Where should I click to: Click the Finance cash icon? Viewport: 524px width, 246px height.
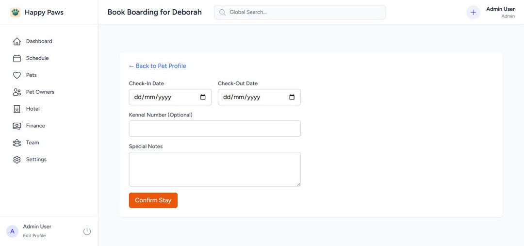(x=17, y=126)
